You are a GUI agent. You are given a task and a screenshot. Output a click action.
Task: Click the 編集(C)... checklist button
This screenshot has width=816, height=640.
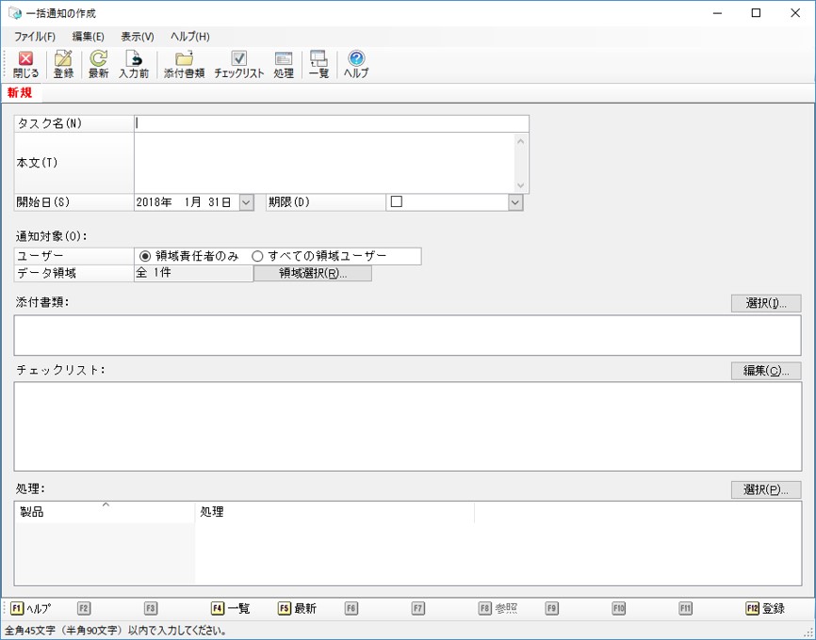pos(765,371)
